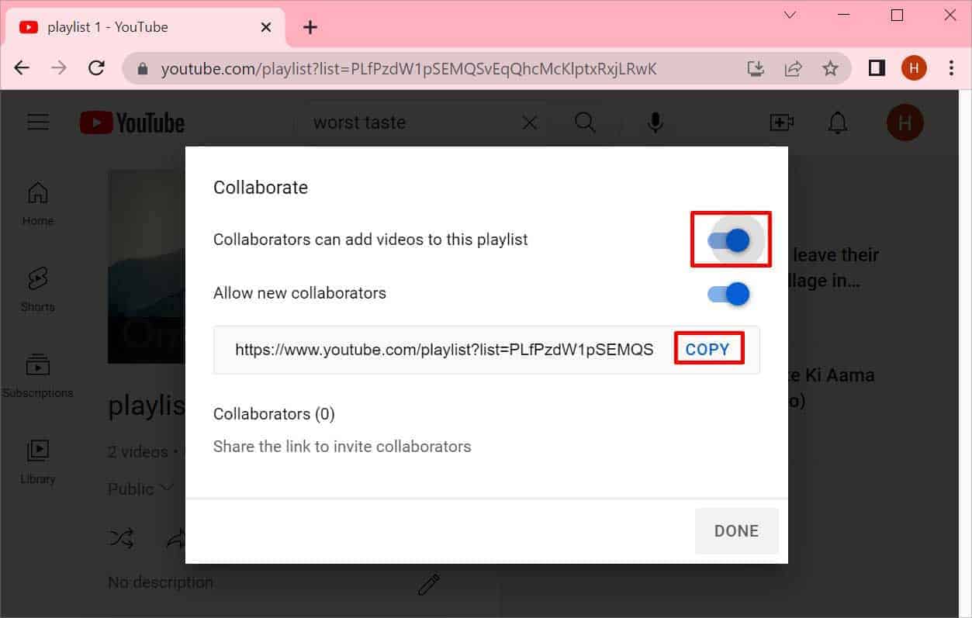Click the 'No description' text
This screenshot has width=972, height=618.
click(161, 582)
